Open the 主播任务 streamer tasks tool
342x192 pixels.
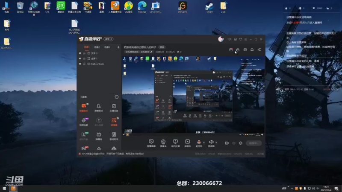click(x=114, y=108)
